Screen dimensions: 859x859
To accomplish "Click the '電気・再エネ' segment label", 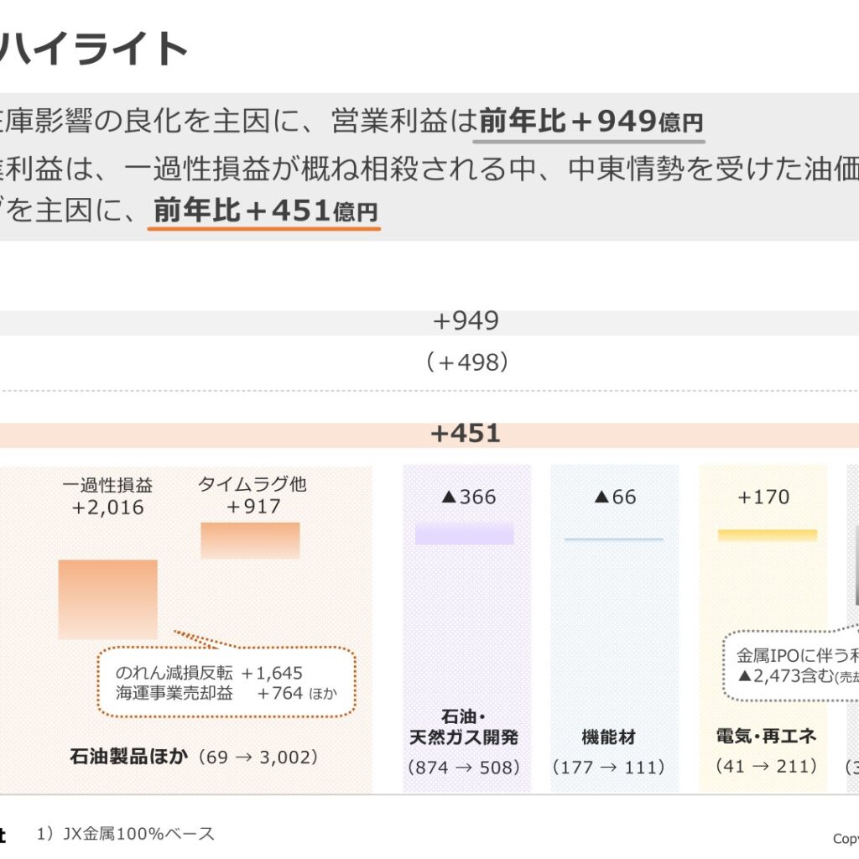I will 766,736.
